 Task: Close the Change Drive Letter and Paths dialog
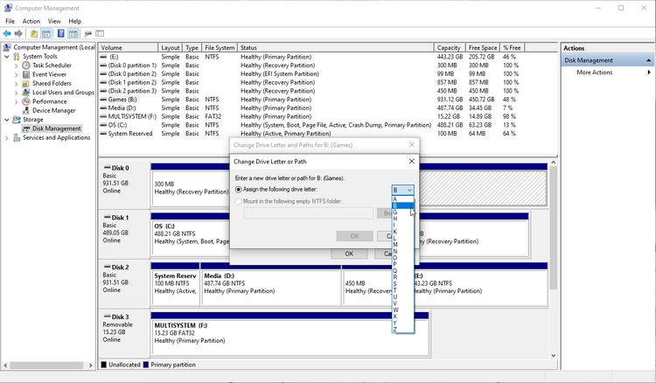[412, 144]
